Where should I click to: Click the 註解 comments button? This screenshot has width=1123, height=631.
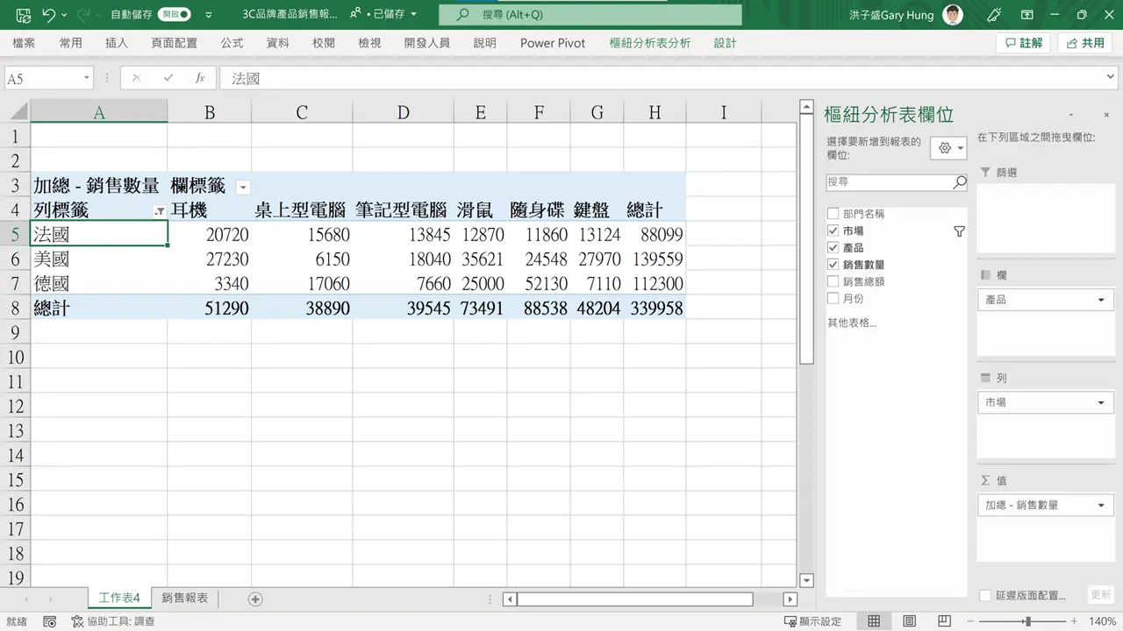coord(1023,43)
